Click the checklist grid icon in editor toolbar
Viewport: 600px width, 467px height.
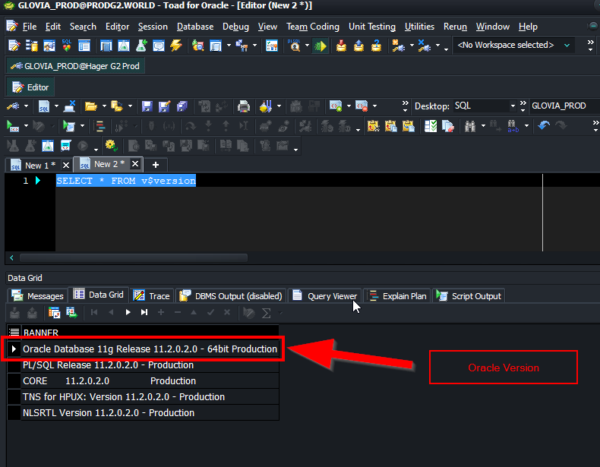coord(431,126)
